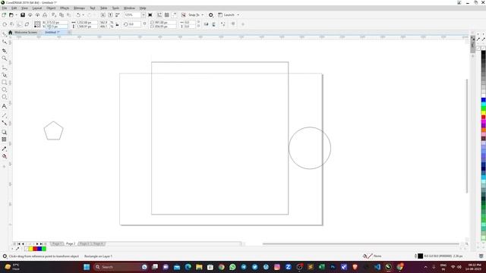Image resolution: width=486 pixels, height=273 pixels.
Task: Select the Pick tool in the toolbox
Action: tap(4, 33)
